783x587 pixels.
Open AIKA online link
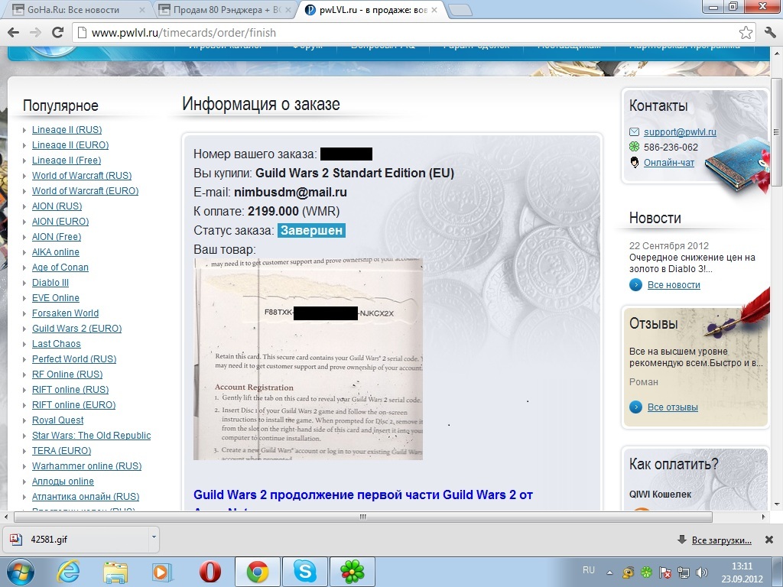pyautogui.click(x=55, y=252)
